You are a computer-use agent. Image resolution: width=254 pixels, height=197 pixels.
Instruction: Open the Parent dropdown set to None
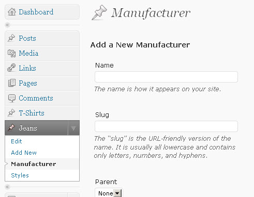[109, 193]
